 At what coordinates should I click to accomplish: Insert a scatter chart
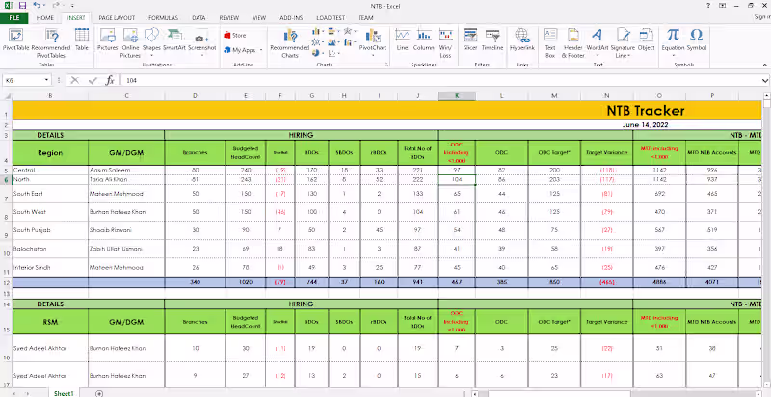point(332,53)
